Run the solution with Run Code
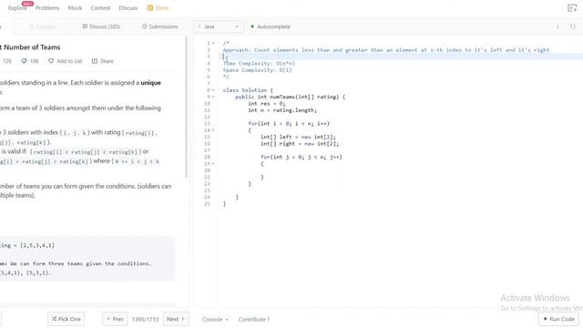583x328 pixels. [558, 319]
